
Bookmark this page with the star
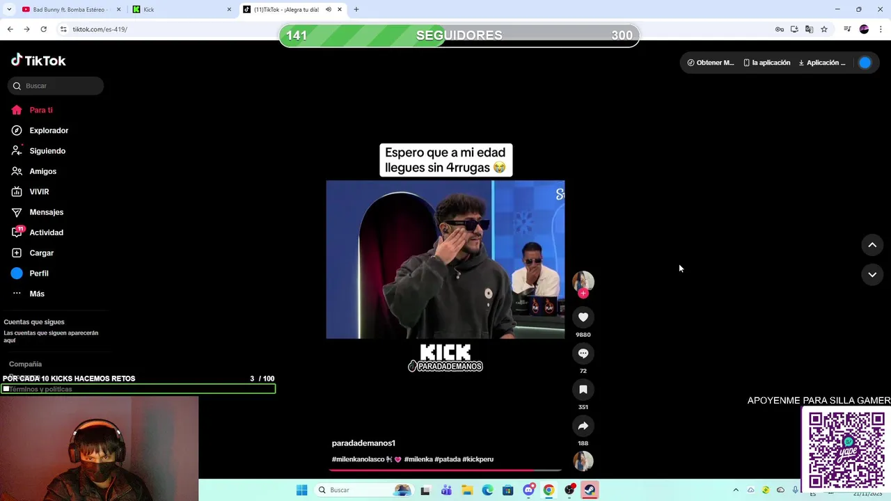tap(824, 29)
